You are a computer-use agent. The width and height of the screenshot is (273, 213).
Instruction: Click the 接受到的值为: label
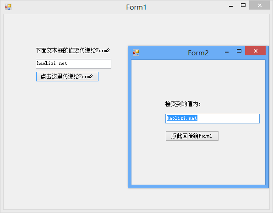pos(183,104)
